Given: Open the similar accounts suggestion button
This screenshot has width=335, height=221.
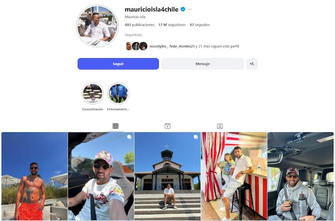Looking at the screenshot, I should click(x=252, y=64).
